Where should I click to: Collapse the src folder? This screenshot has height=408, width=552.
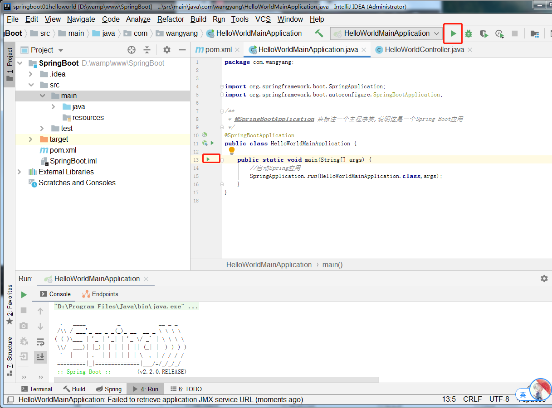coord(31,85)
